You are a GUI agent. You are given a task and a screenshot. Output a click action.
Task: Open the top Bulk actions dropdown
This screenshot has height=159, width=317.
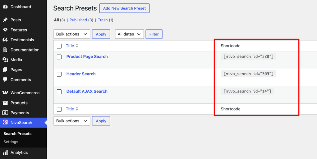pyautogui.click(x=72, y=34)
